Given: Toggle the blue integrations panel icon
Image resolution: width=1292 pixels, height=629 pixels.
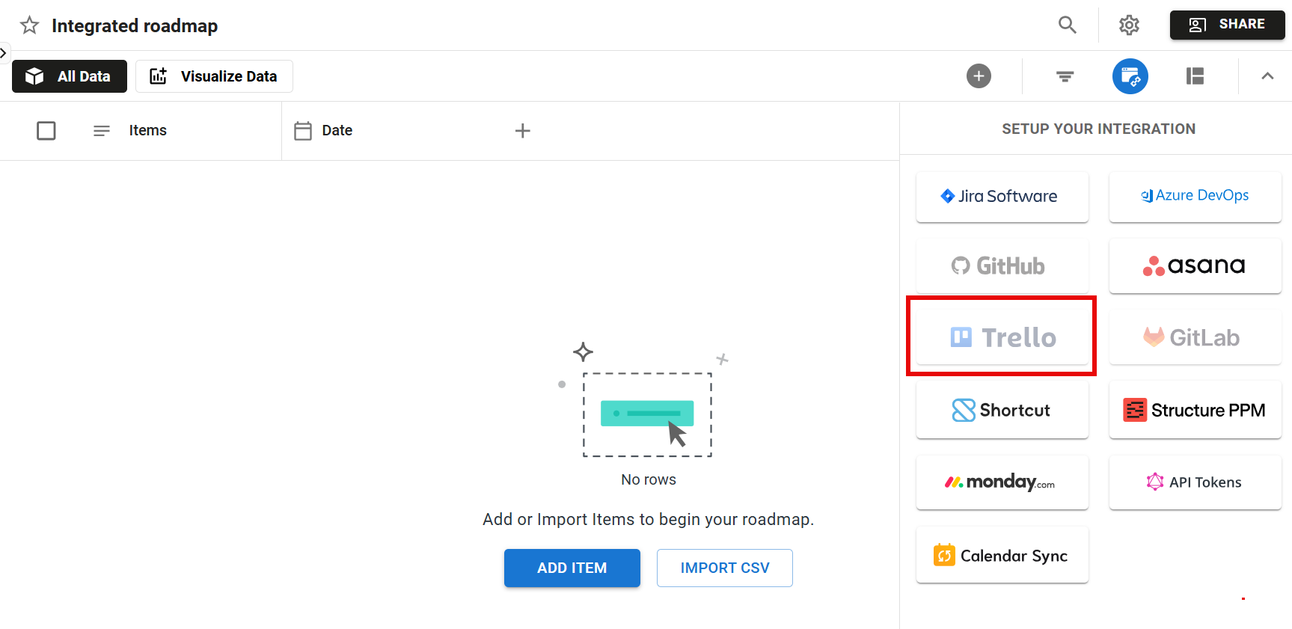Looking at the screenshot, I should (x=1130, y=76).
